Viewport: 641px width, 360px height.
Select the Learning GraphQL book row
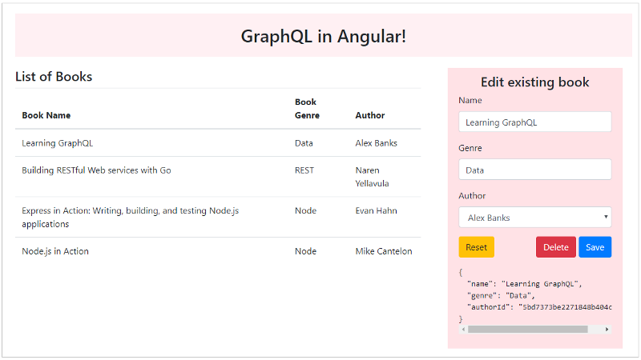click(x=218, y=143)
